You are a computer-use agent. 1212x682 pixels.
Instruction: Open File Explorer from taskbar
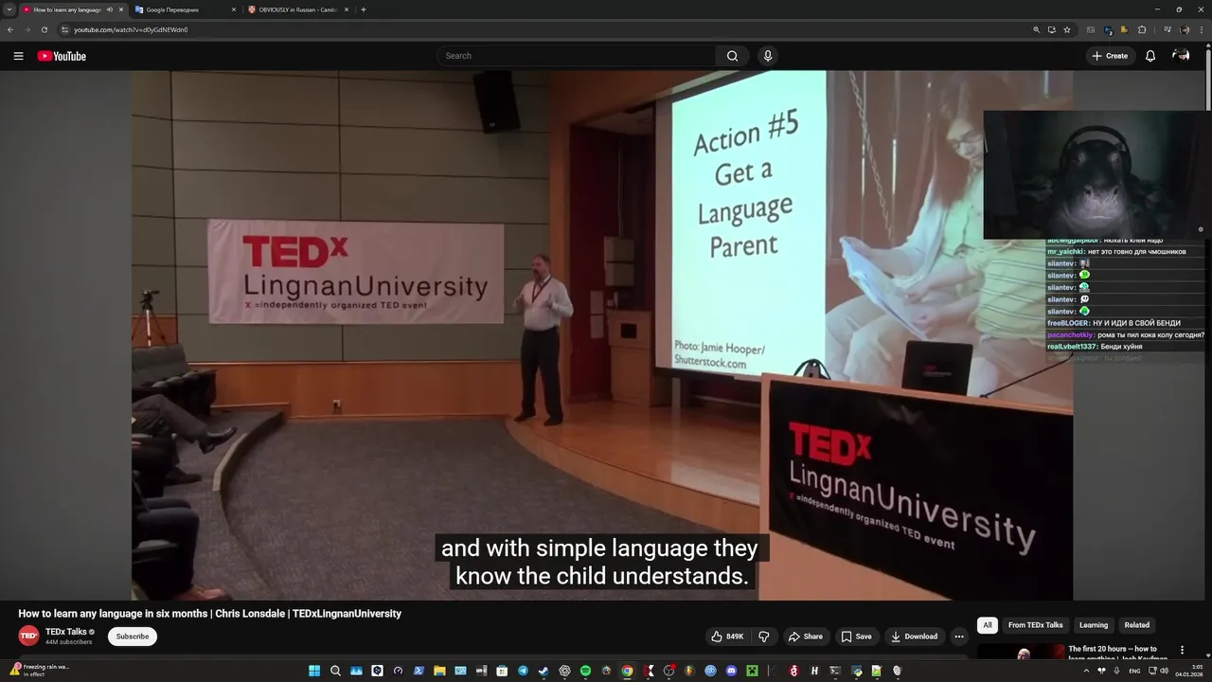(439, 671)
